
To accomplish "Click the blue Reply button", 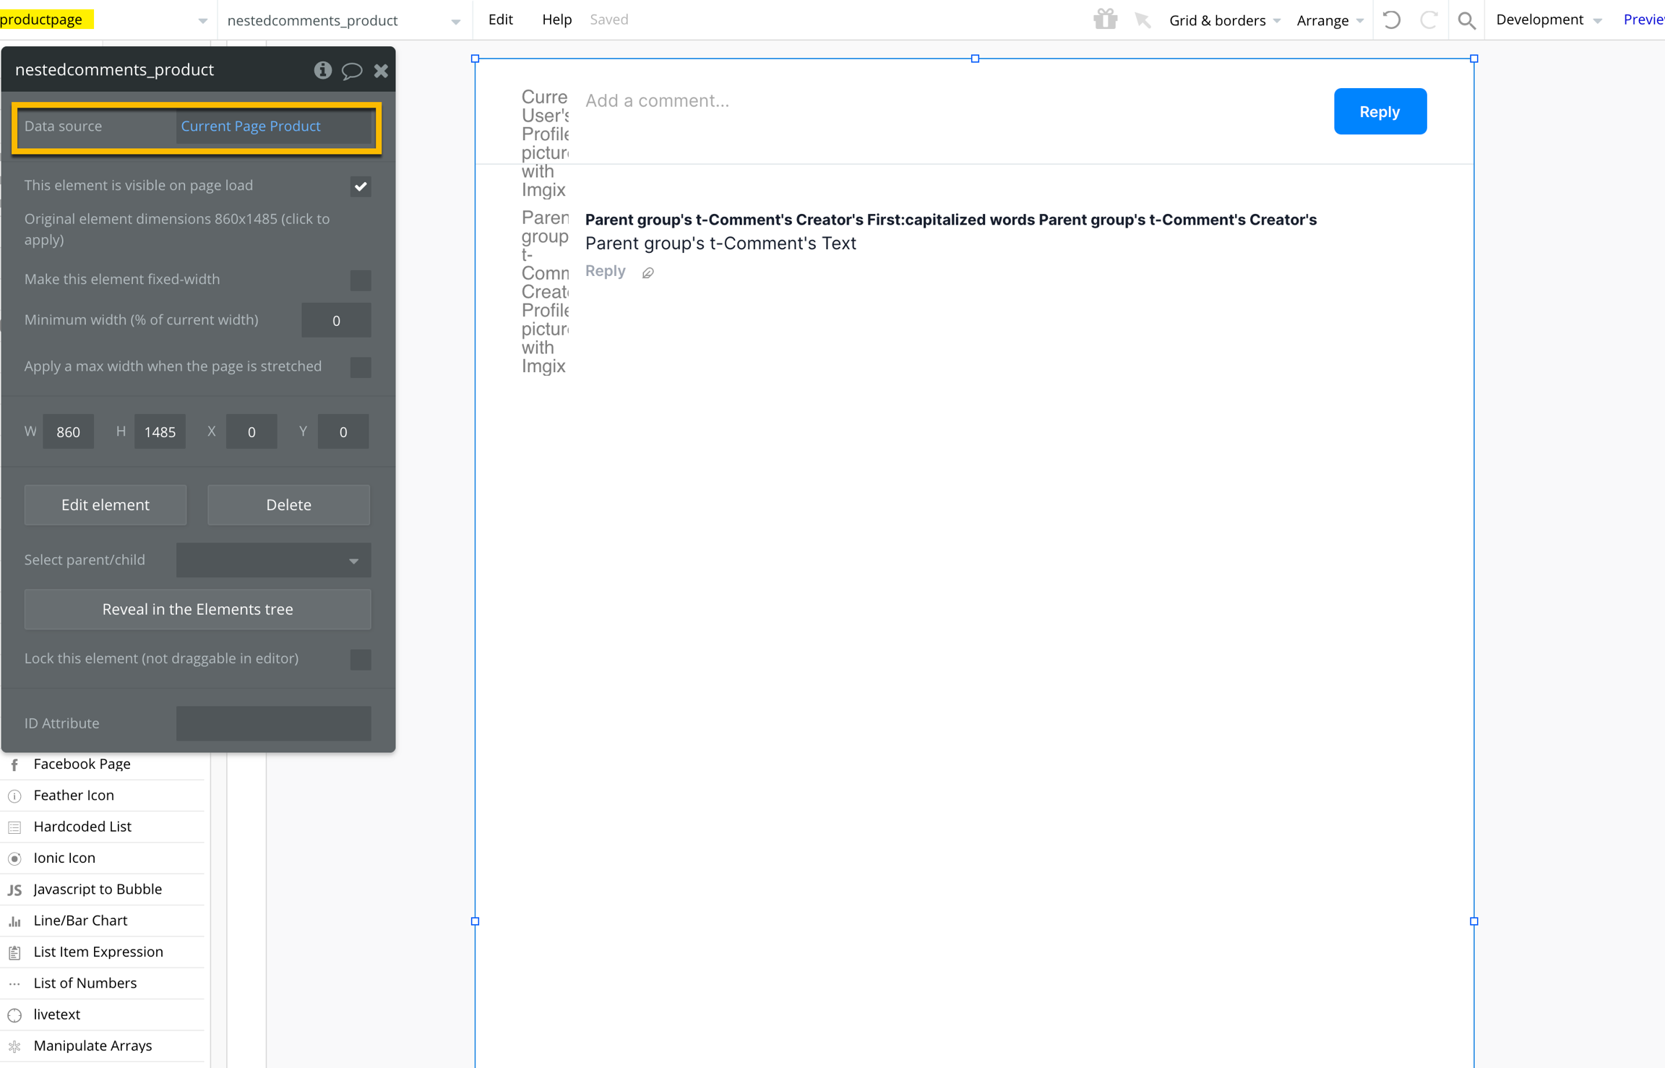I will tap(1380, 111).
